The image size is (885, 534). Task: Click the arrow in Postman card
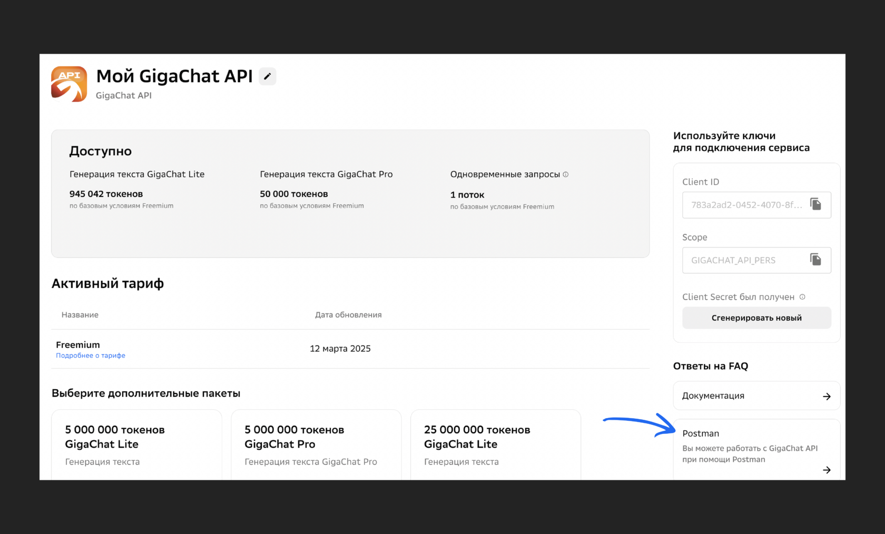click(x=827, y=470)
